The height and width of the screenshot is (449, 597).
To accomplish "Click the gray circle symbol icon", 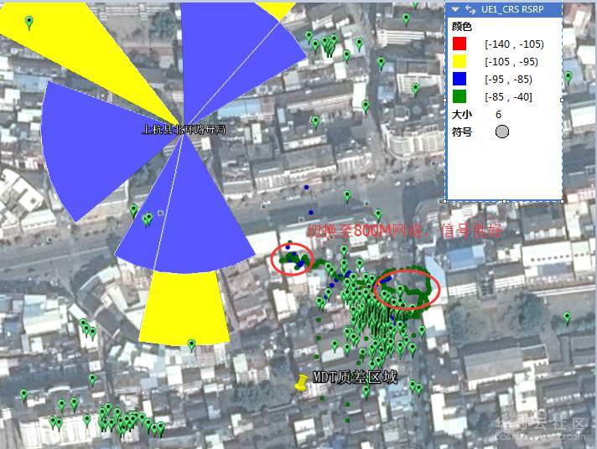I will pyautogui.click(x=501, y=132).
